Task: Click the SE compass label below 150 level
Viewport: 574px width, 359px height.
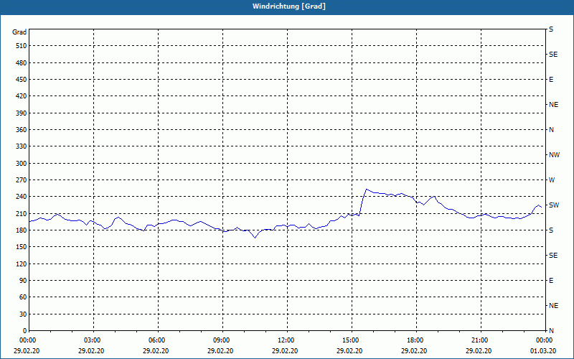Action: 553,256
